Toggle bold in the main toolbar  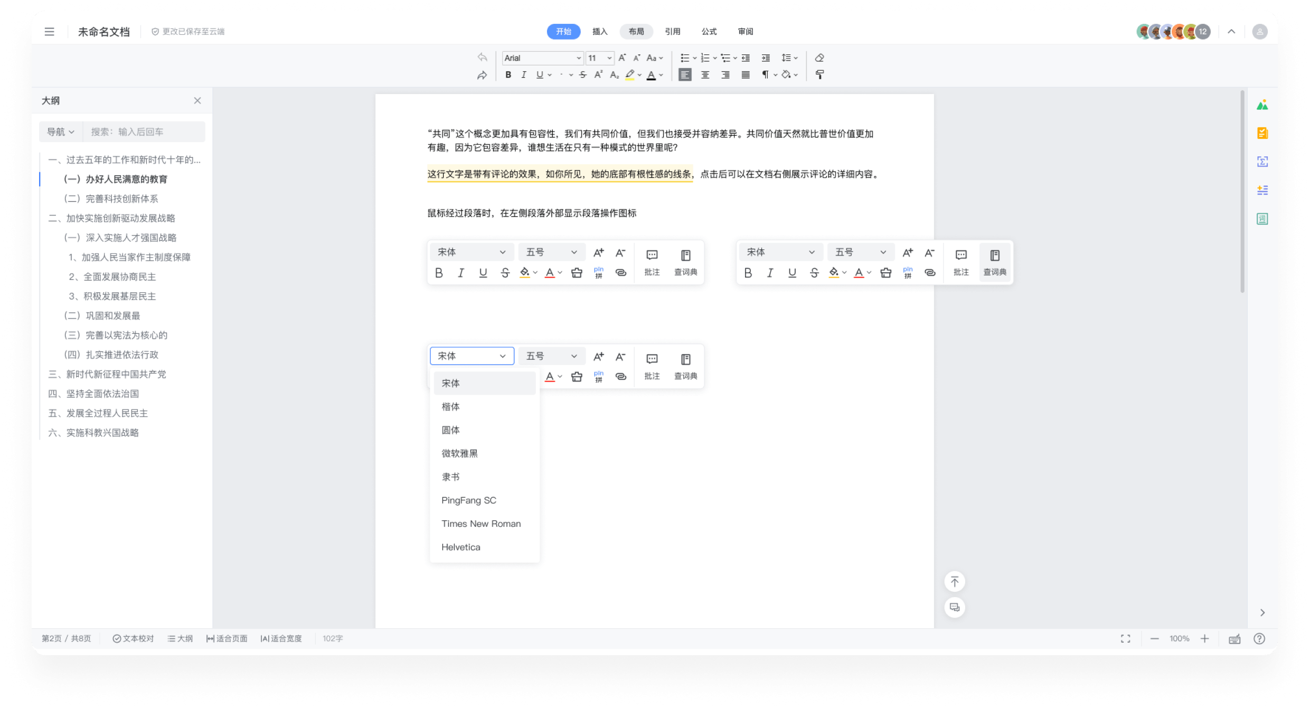[x=508, y=75]
